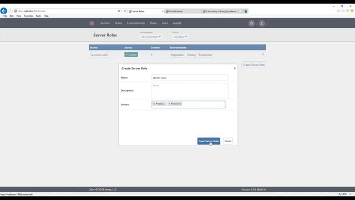The height and width of the screenshot is (200, 355).
Task: Click the search magnifier in address bar
Action: (x=119, y=11)
